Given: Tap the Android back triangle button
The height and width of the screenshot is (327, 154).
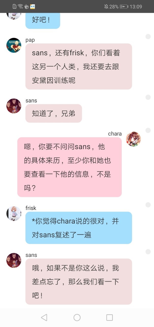Looking at the screenshot, I should click(44, 317).
